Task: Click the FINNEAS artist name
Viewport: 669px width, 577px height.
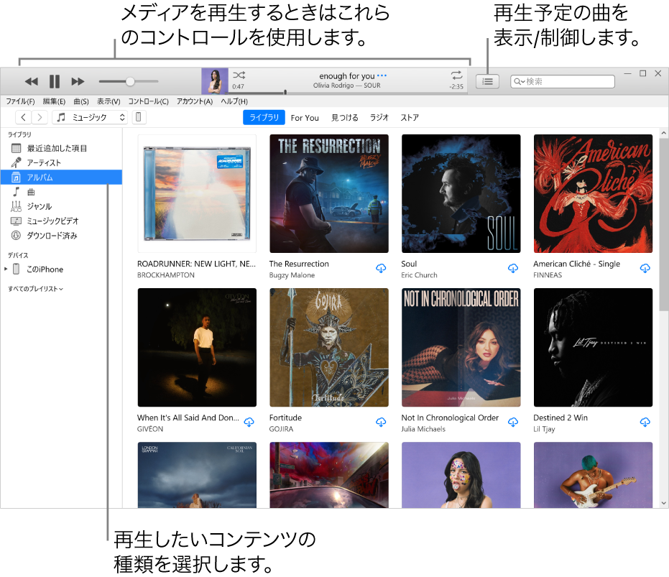Action: 548,275
